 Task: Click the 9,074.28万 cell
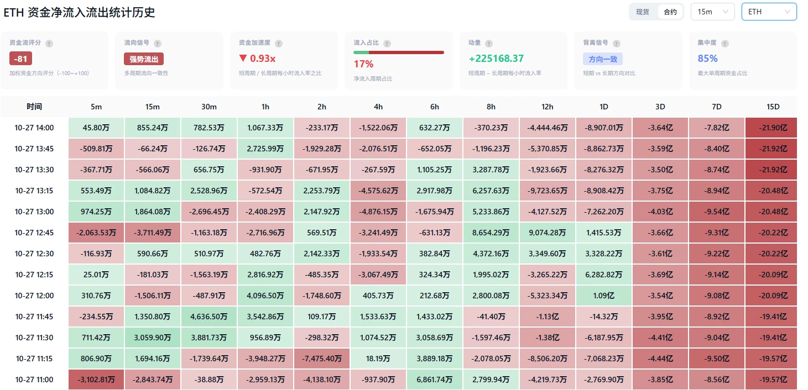548,233
